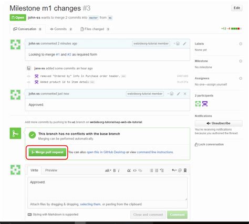The height and width of the screenshot is (224, 249).
Task: Edit the pull request title
Action: (x=236, y=8)
